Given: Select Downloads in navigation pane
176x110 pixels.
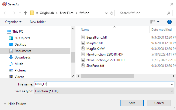Looking at the screenshot, I should [22, 57].
